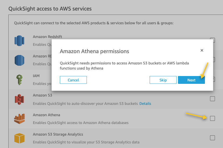Click the IAM service label

(36, 76)
